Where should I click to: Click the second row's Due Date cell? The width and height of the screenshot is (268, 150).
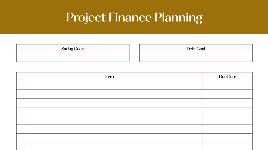point(227,94)
